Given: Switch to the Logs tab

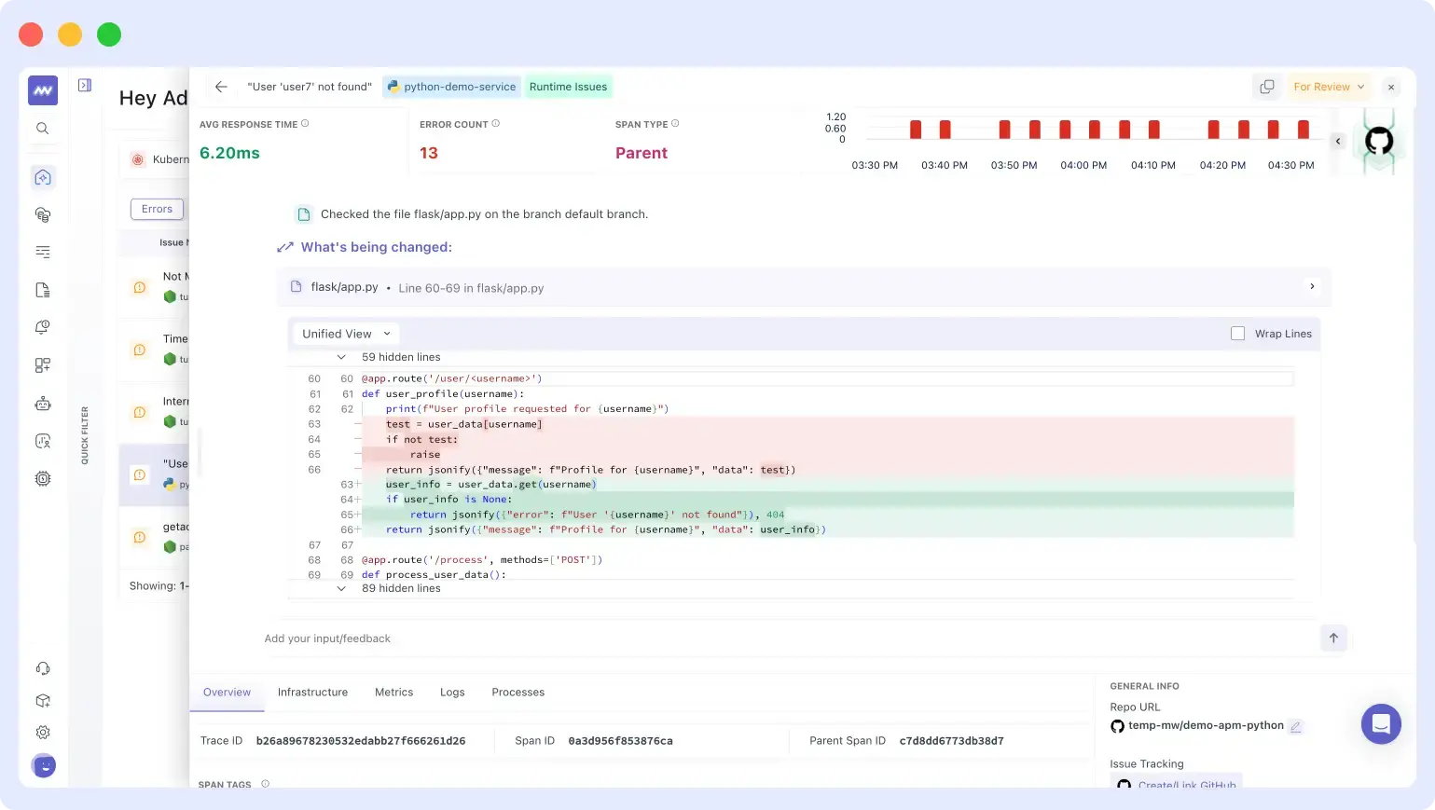Looking at the screenshot, I should 452,693.
